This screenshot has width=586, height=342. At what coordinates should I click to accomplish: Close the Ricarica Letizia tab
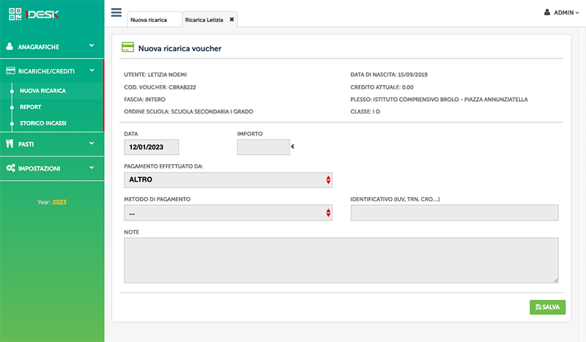click(x=231, y=20)
